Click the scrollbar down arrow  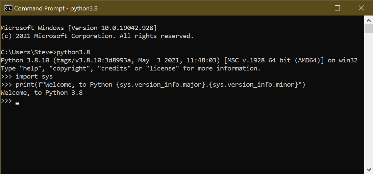click(x=369, y=169)
